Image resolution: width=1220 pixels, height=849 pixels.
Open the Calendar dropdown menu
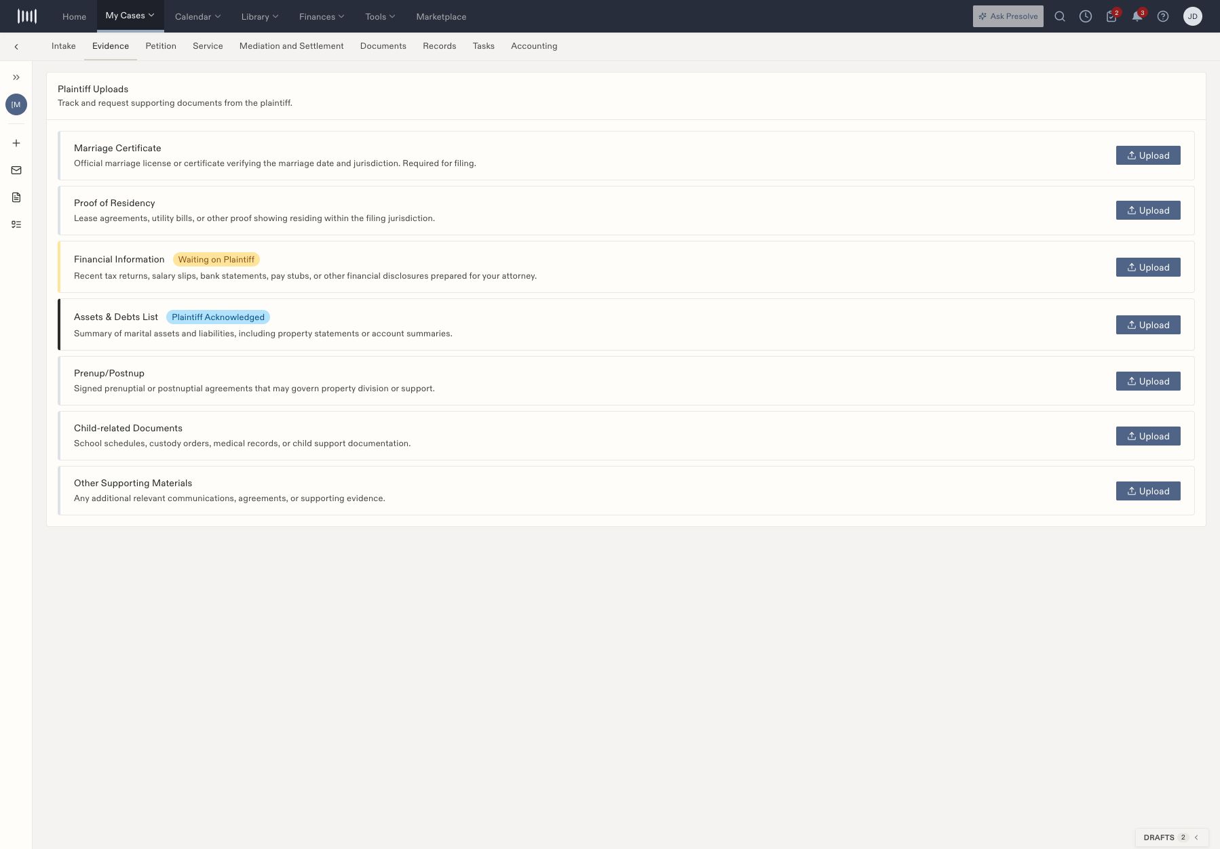point(197,16)
